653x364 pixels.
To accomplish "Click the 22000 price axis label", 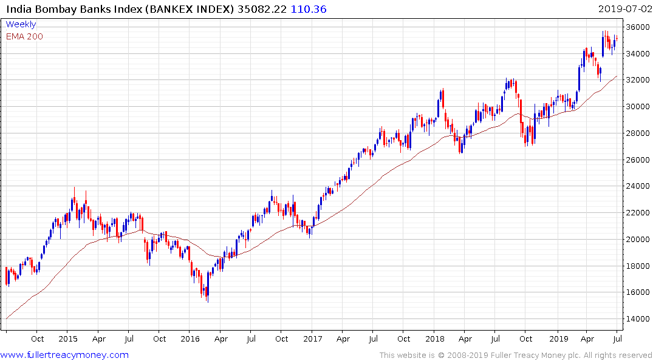I will (x=638, y=212).
